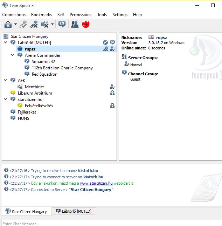
Task: Open the Help menu
Action: (137, 15)
